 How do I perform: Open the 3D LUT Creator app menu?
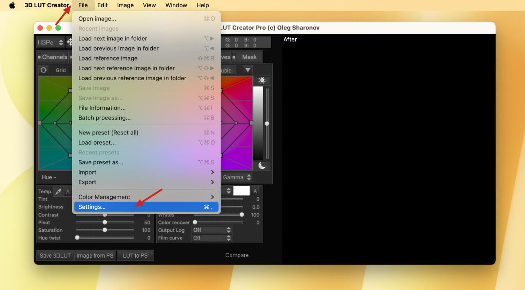(x=47, y=5)
